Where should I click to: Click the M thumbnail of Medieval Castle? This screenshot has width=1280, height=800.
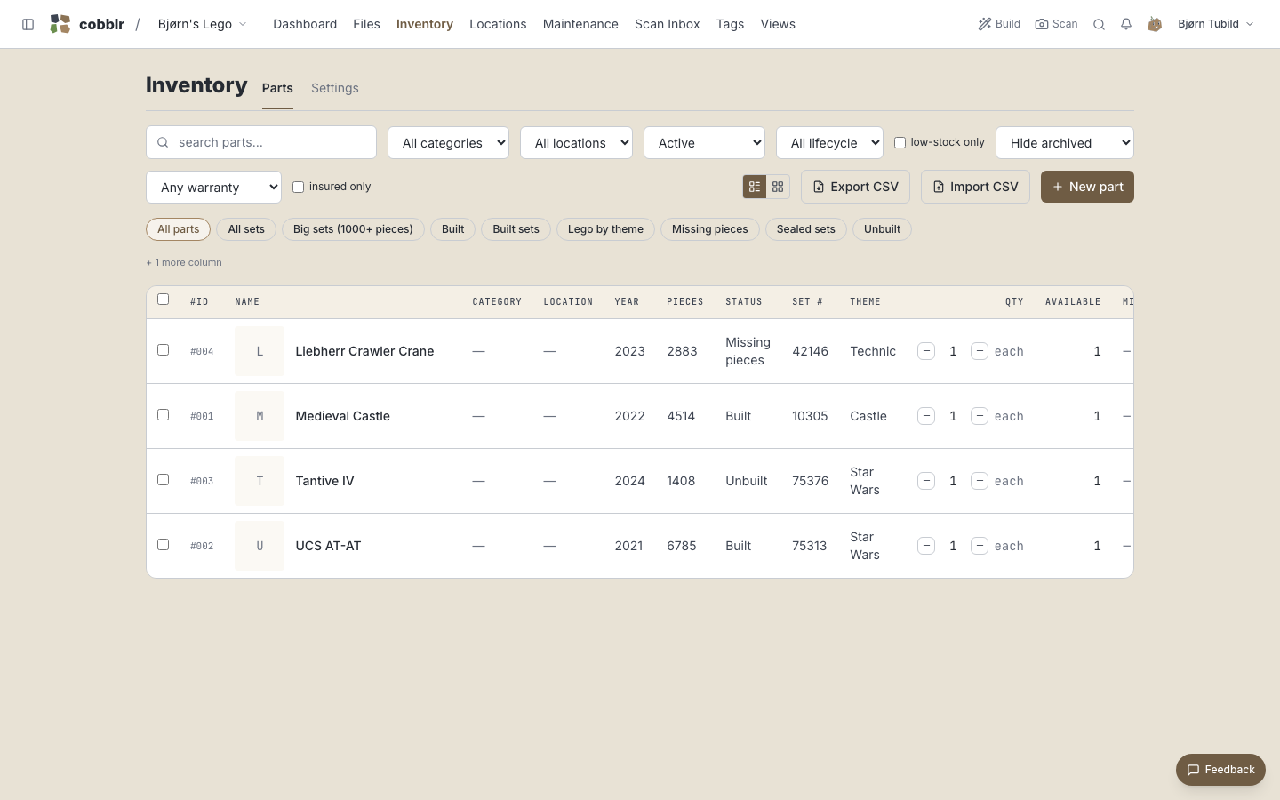pos(260,416)
